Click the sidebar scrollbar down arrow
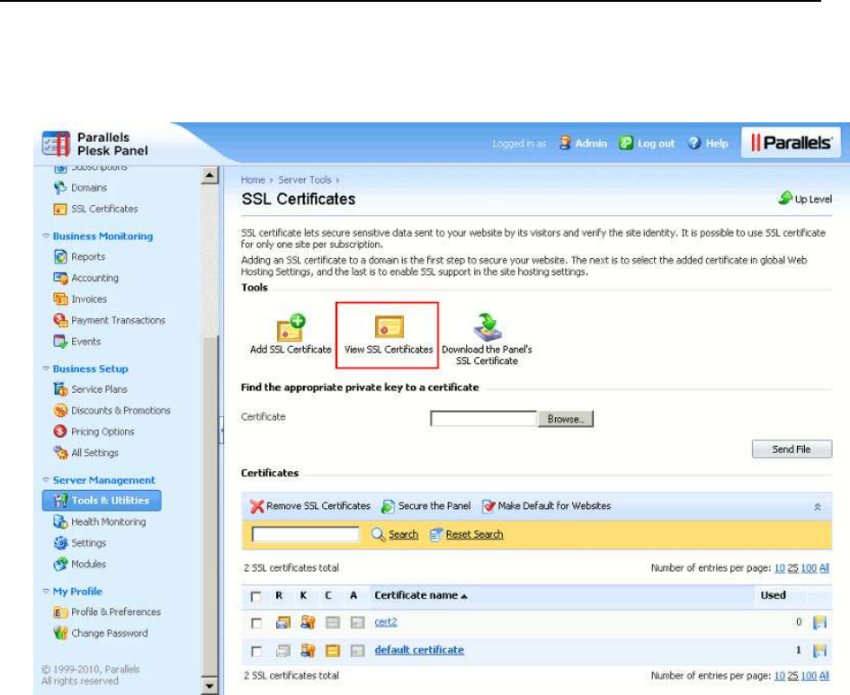850x695 pixels. [210, 686]
